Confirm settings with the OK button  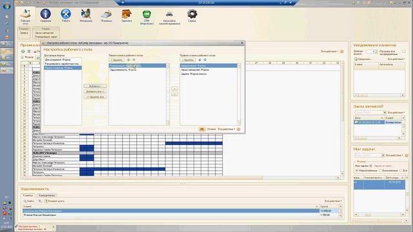tap(202, 129)
